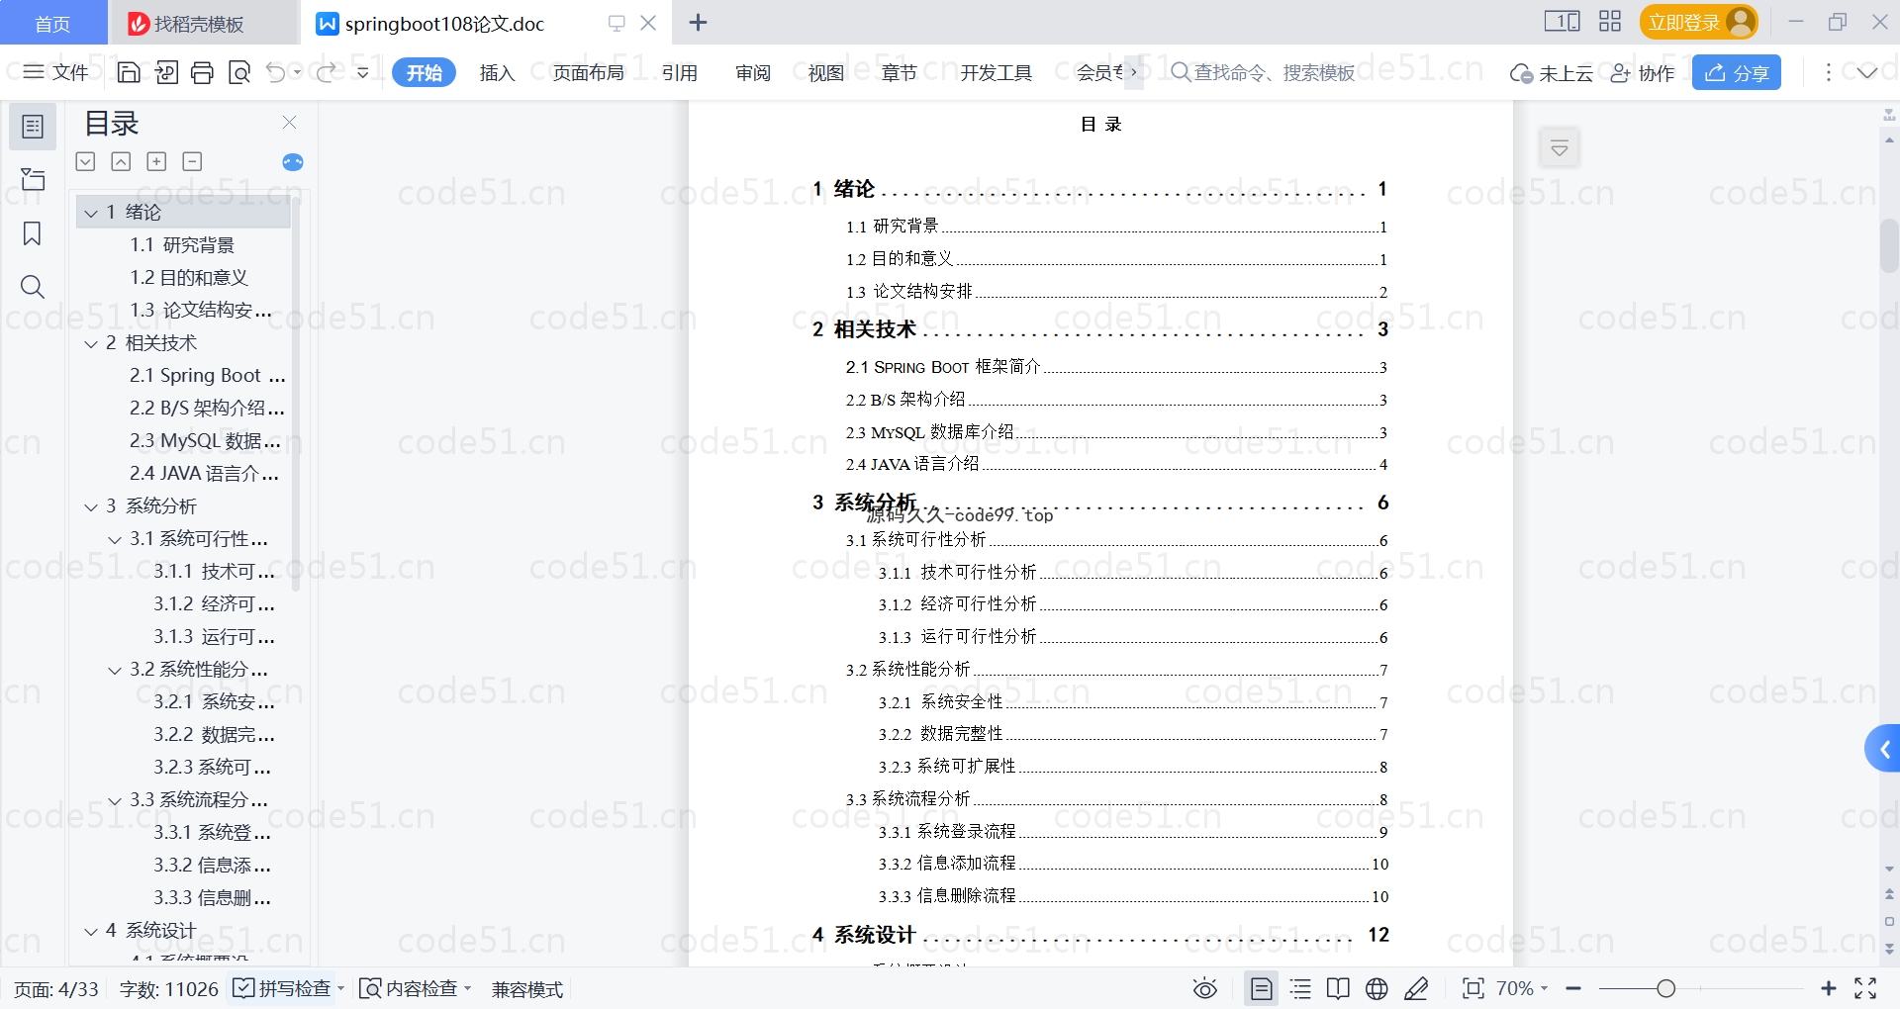Collapse the 1 绪论 outline node

(91, 213)
